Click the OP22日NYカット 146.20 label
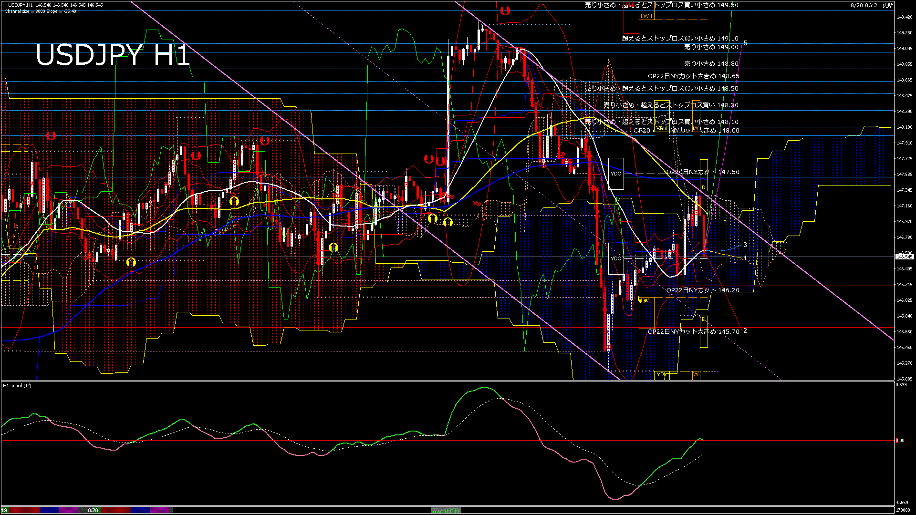Screen dimensions: 916x515 [703, 290]
